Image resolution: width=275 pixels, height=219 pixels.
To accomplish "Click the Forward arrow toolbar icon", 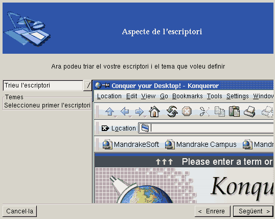I will click(x=140, y=112).
